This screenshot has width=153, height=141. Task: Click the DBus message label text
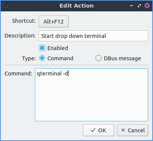(122, 58)
